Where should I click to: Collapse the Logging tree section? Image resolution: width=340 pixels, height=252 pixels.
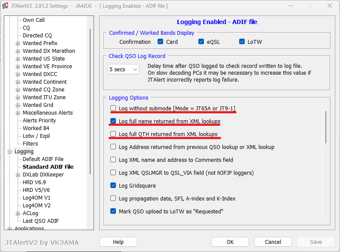(x=10, y=152)
